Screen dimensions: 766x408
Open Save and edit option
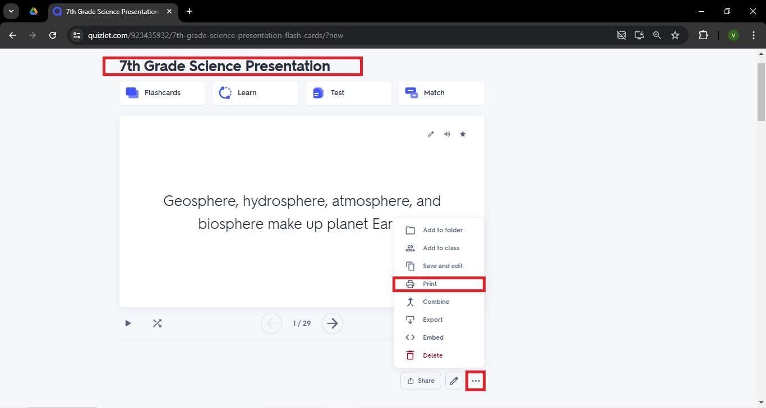(442, 266)
